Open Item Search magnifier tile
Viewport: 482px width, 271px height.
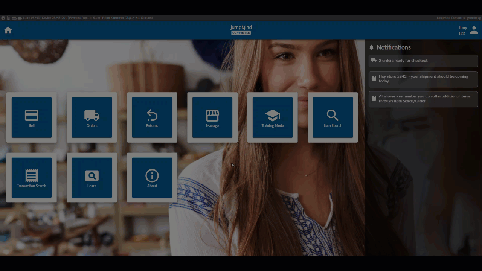[333, 117]
